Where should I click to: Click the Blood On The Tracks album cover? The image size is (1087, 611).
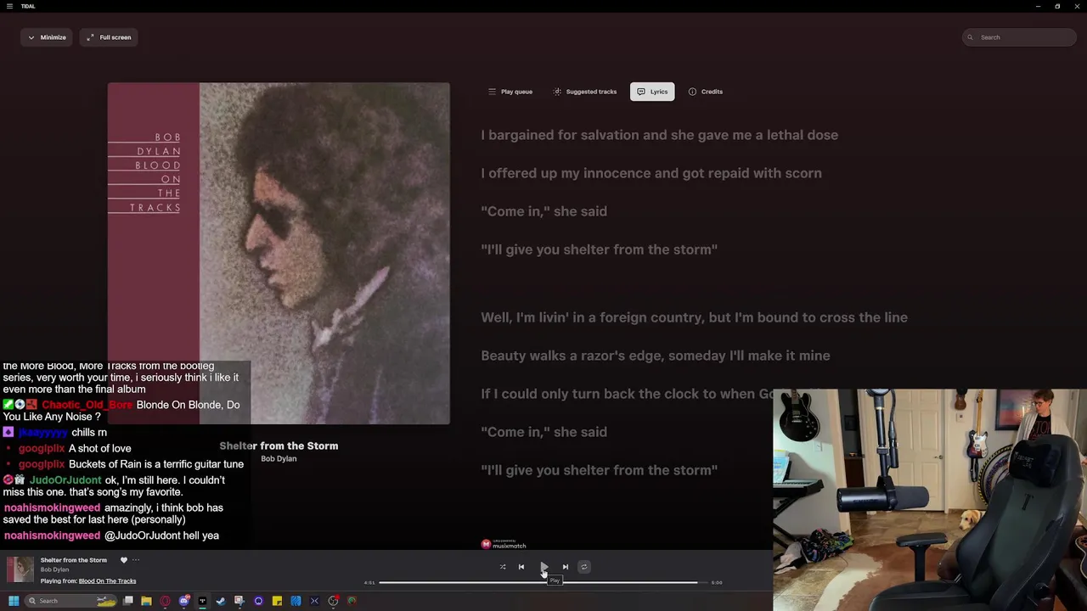tap(279, 253)
